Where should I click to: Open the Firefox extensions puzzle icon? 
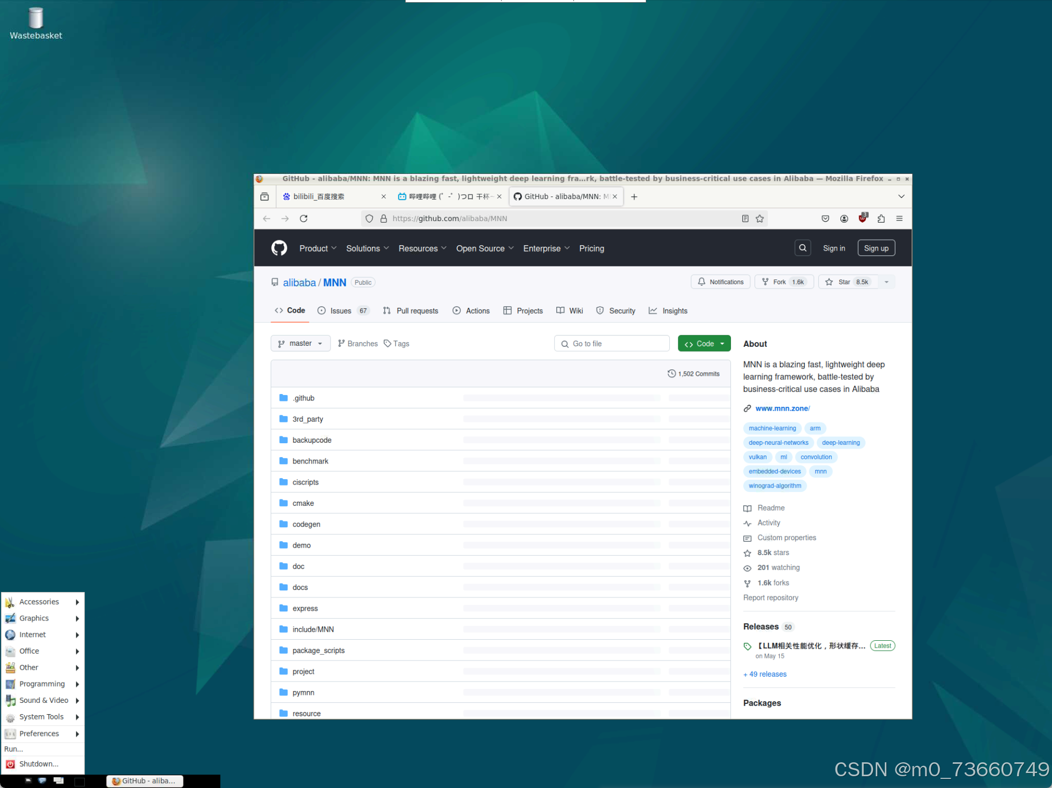tap(881, 218)
